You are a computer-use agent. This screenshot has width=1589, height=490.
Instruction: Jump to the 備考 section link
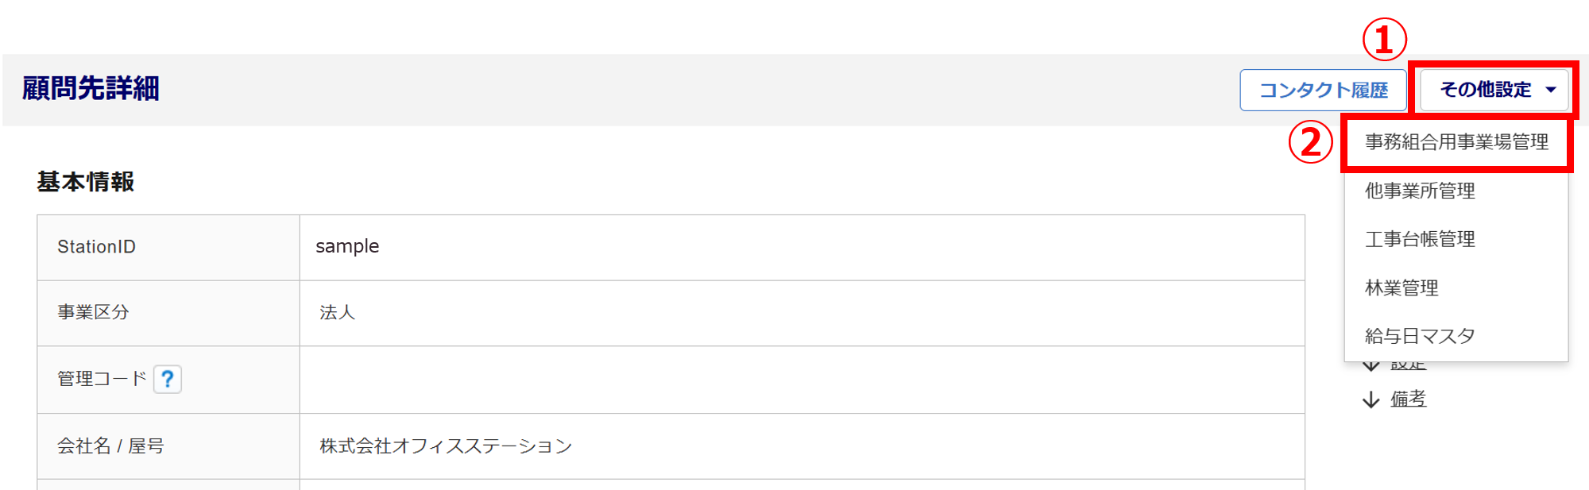(x=1409, y=399)
